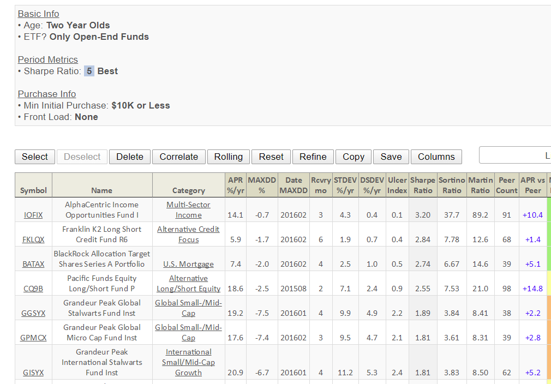The height and width of the screenshot is (384, 551).
Task: Open the FKLQX symbol link
Action: click(x=33, y=239)
